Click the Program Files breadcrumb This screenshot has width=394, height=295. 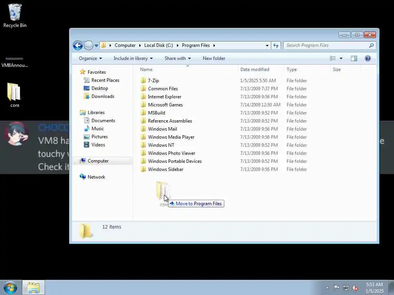tap(196, 45)
